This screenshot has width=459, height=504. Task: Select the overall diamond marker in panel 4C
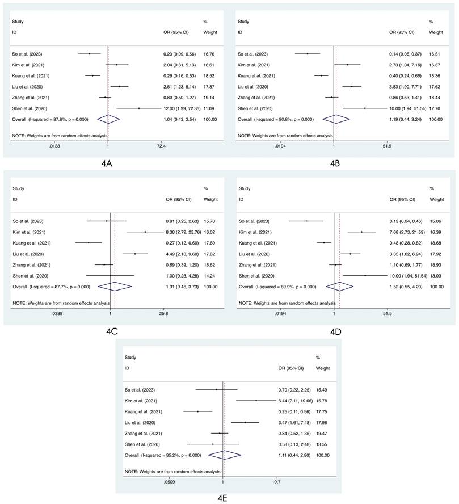tap(115, 287)
